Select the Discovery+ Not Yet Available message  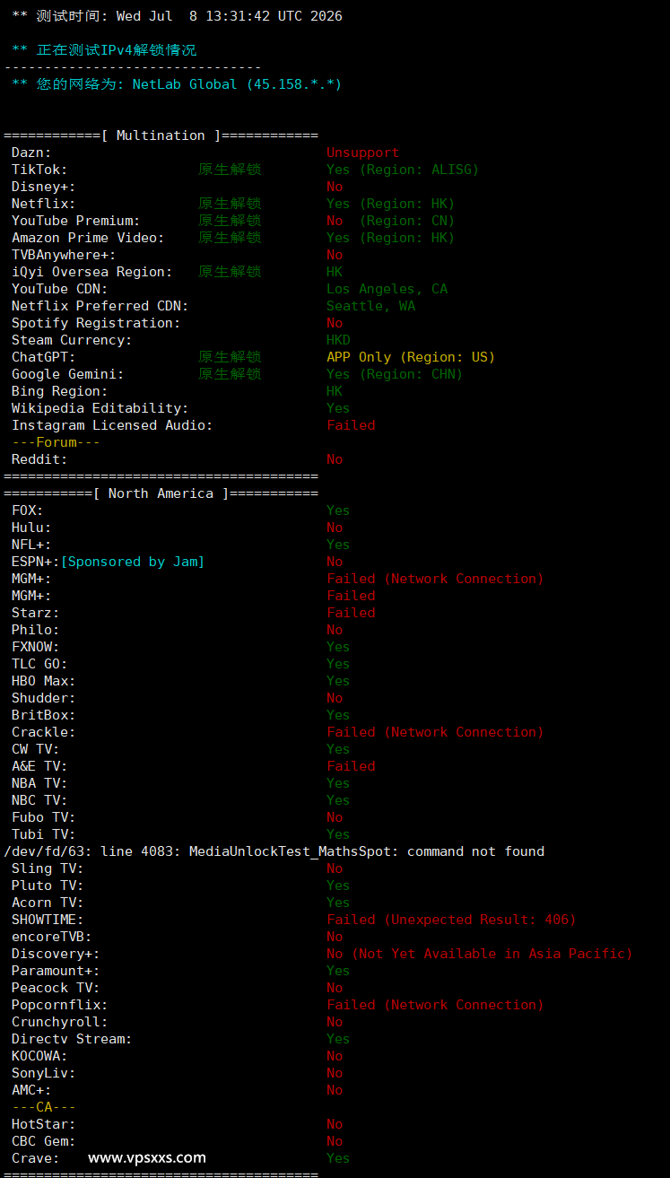[x=480, y=954]
